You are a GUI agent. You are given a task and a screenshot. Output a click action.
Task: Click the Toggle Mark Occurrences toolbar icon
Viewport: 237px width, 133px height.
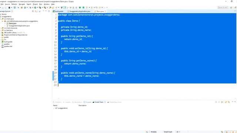(x=64, y=7)
